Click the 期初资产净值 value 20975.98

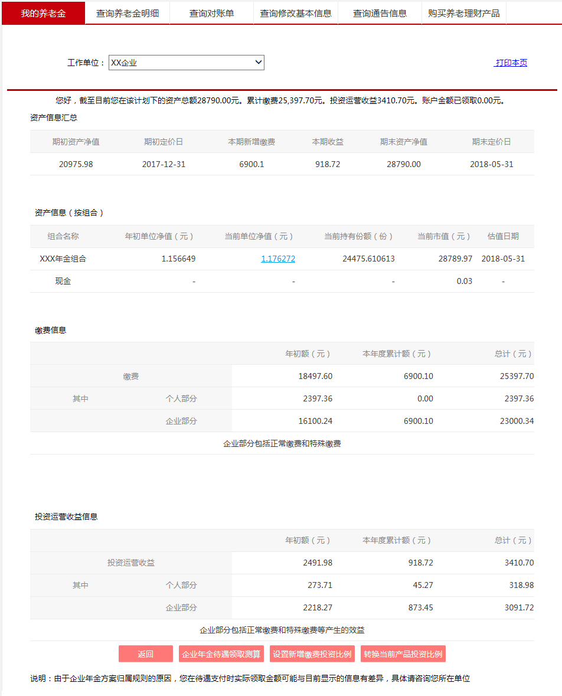pos(76,164)
